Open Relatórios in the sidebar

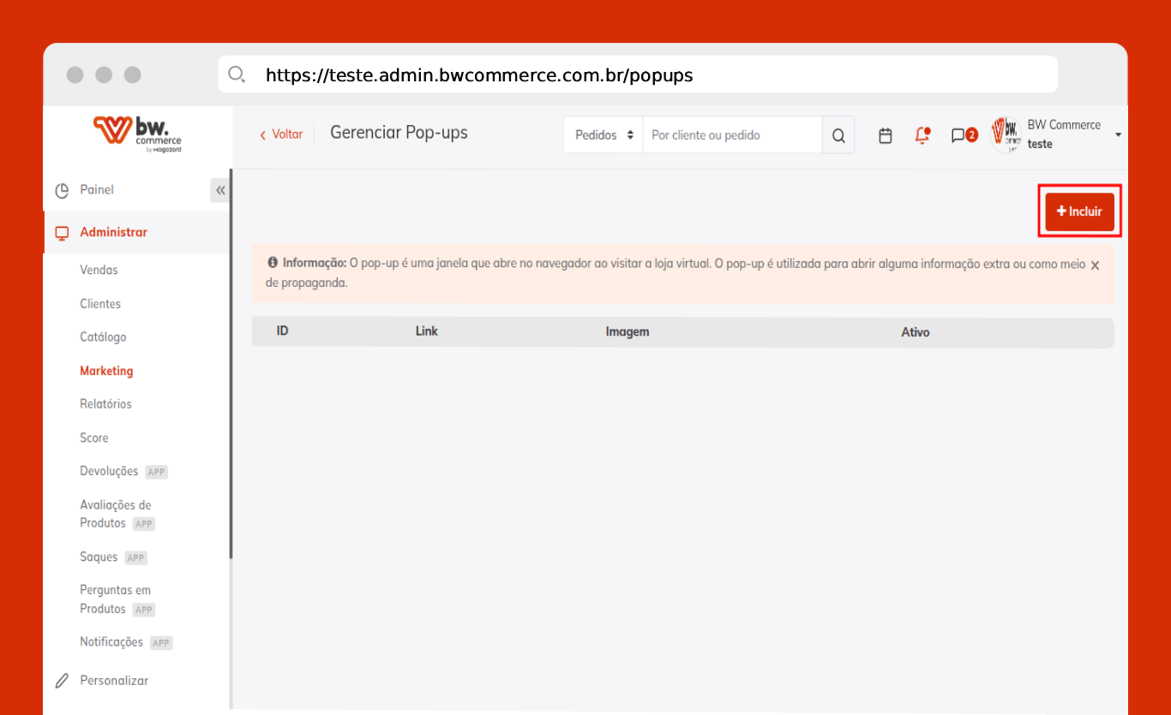click(x=105, y=404)
